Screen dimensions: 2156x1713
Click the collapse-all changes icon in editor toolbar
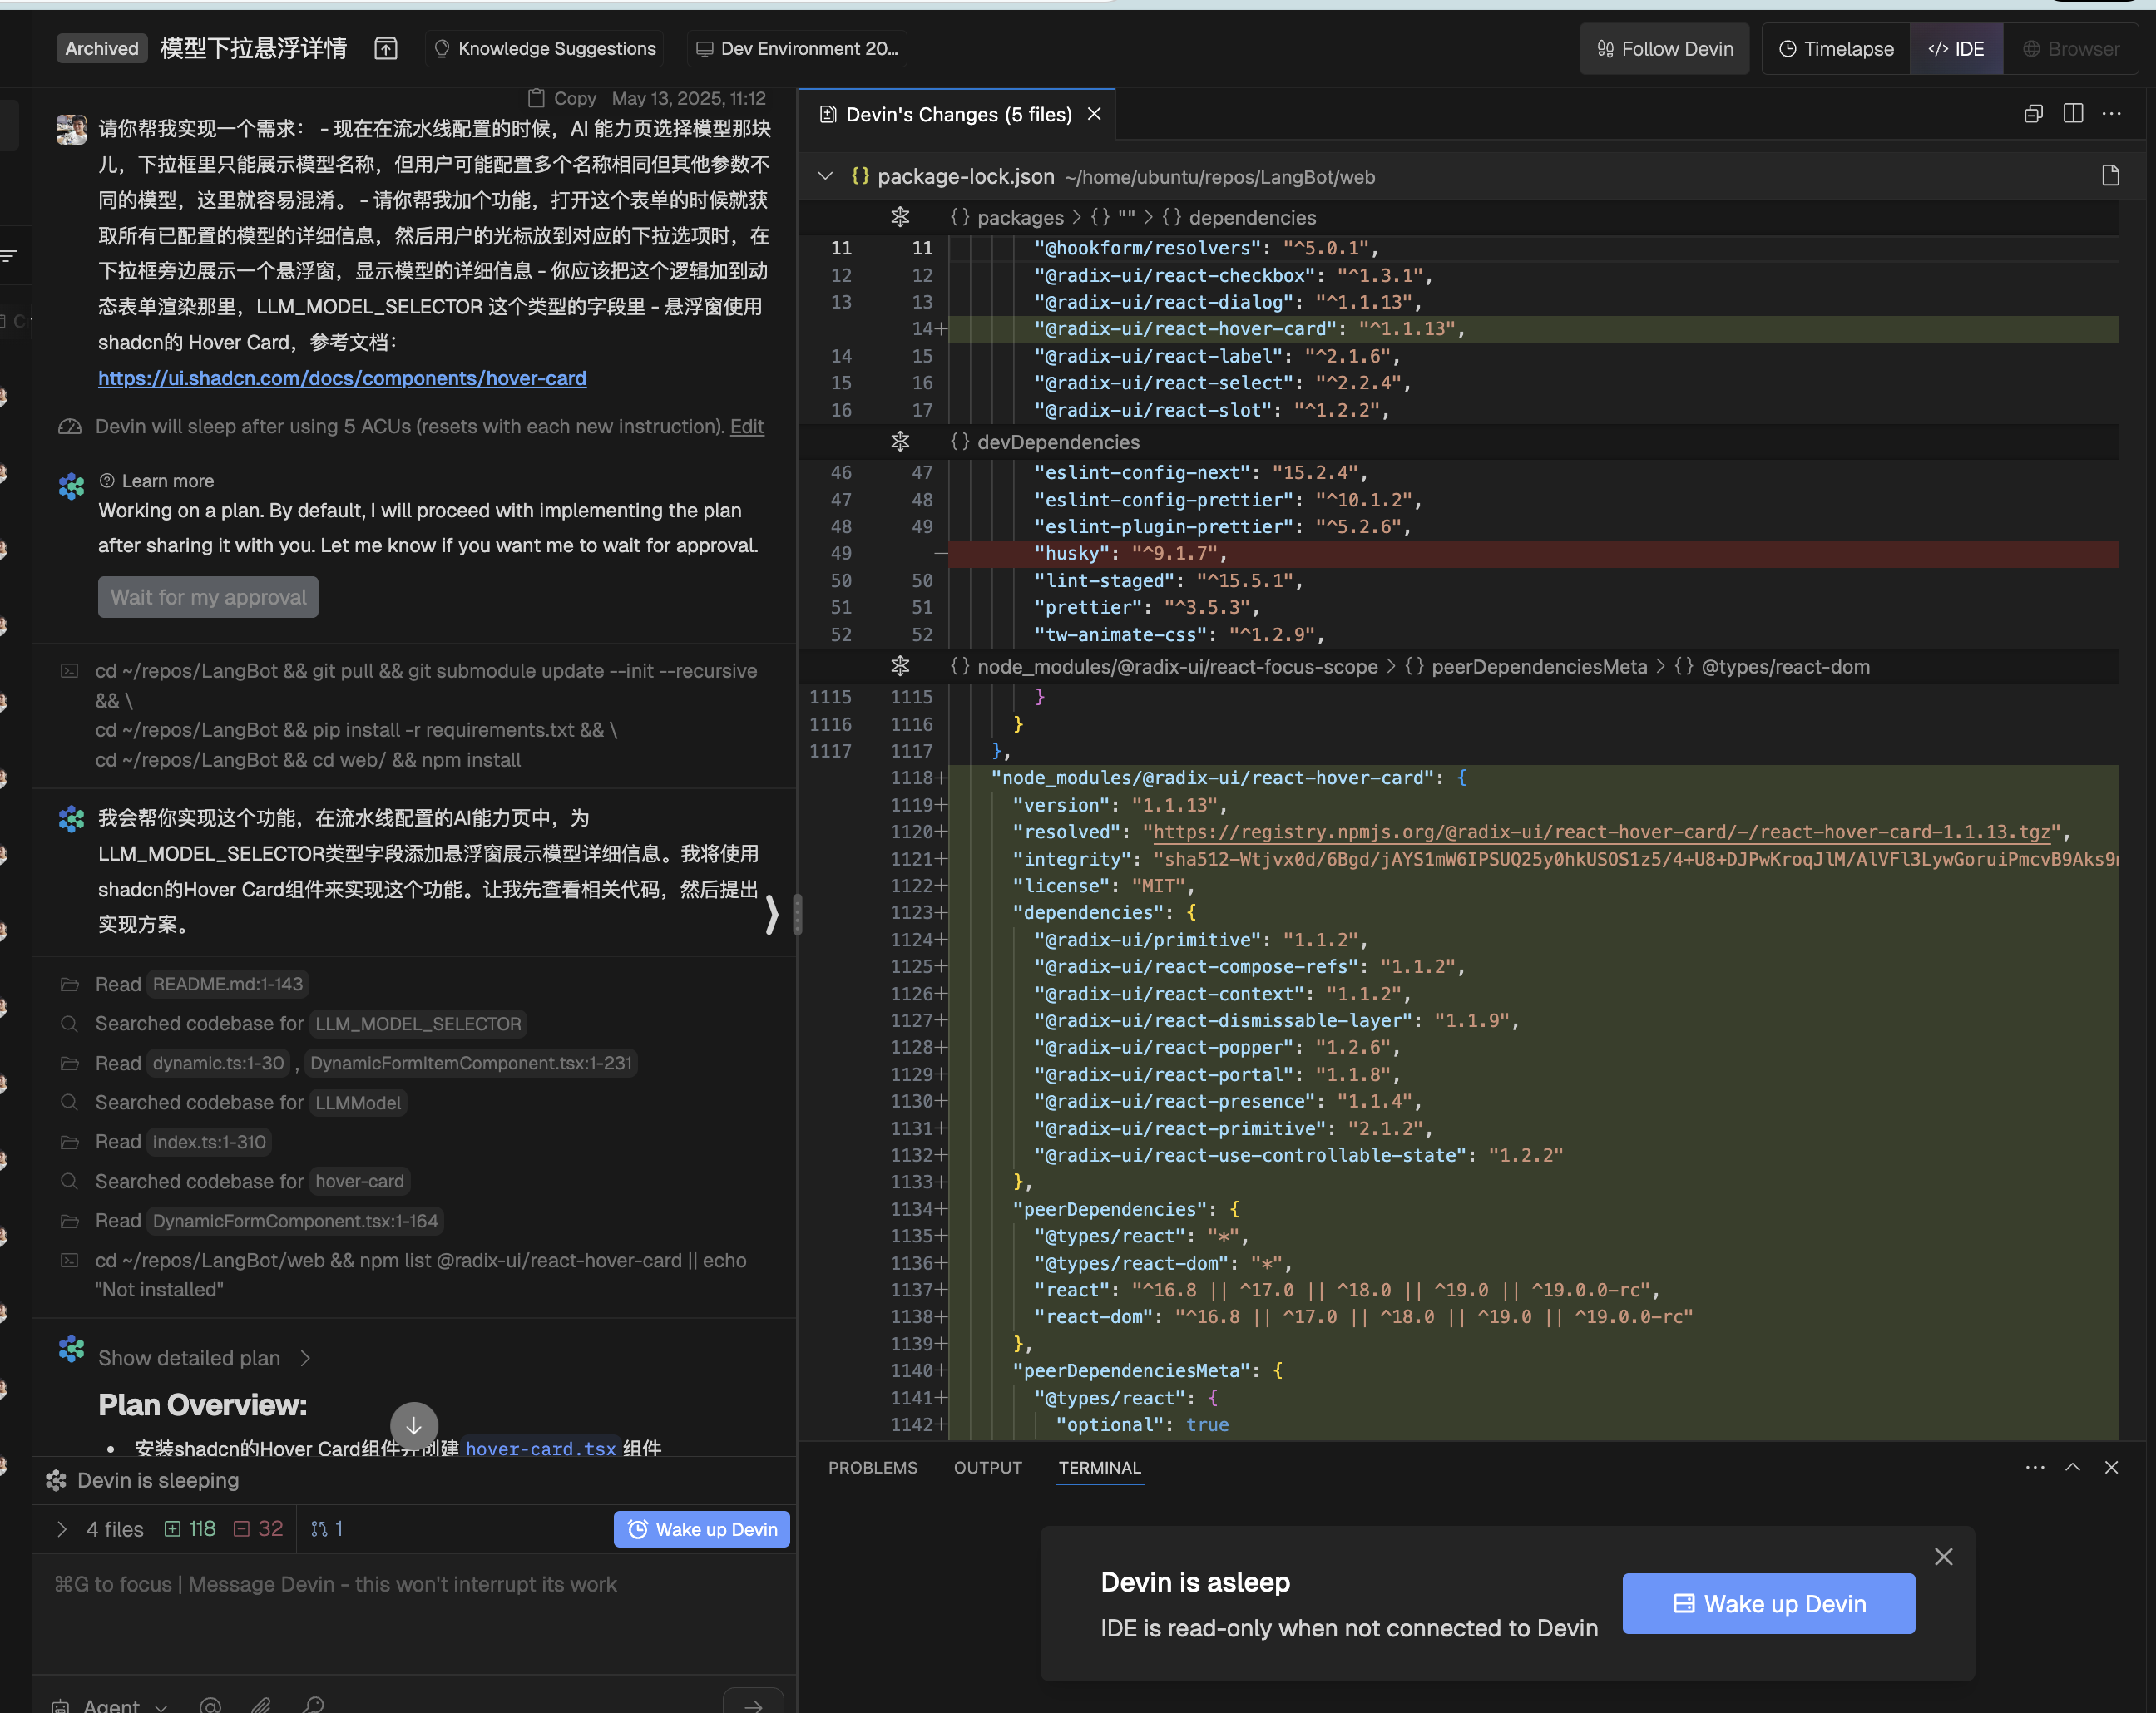point(2033,114)
